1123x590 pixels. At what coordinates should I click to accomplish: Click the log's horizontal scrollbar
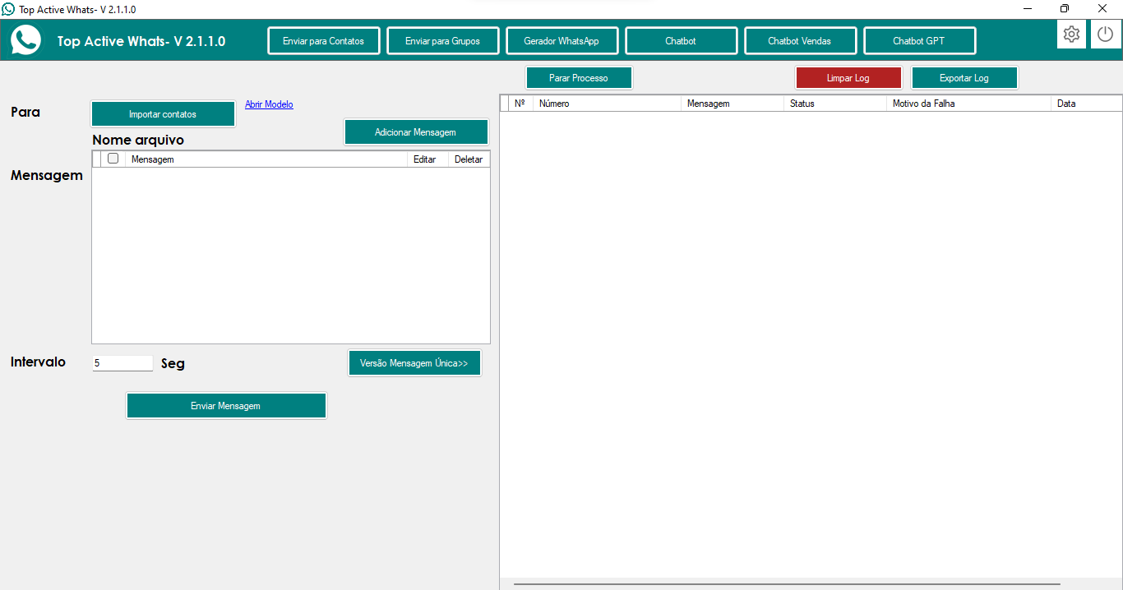[787, 584]
